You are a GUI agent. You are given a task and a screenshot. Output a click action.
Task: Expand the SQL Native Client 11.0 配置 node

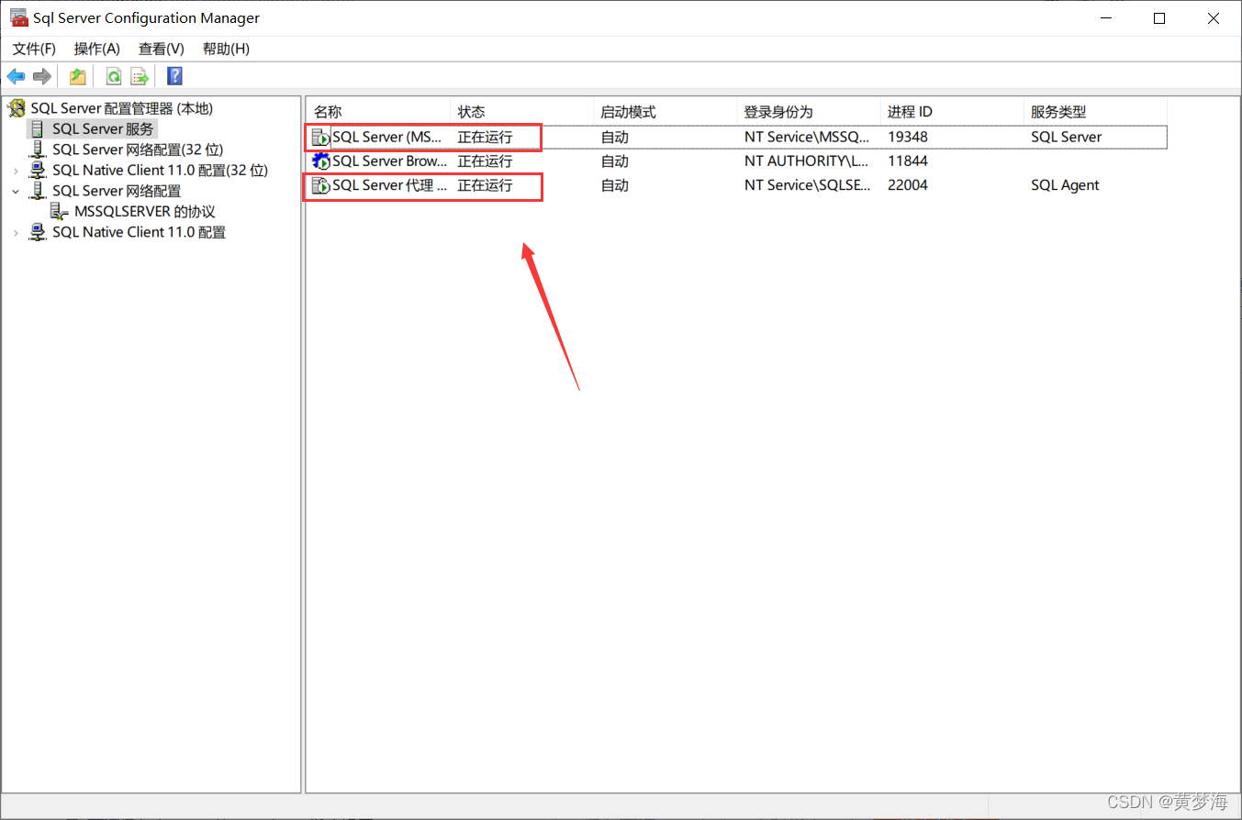pos(16,233)
